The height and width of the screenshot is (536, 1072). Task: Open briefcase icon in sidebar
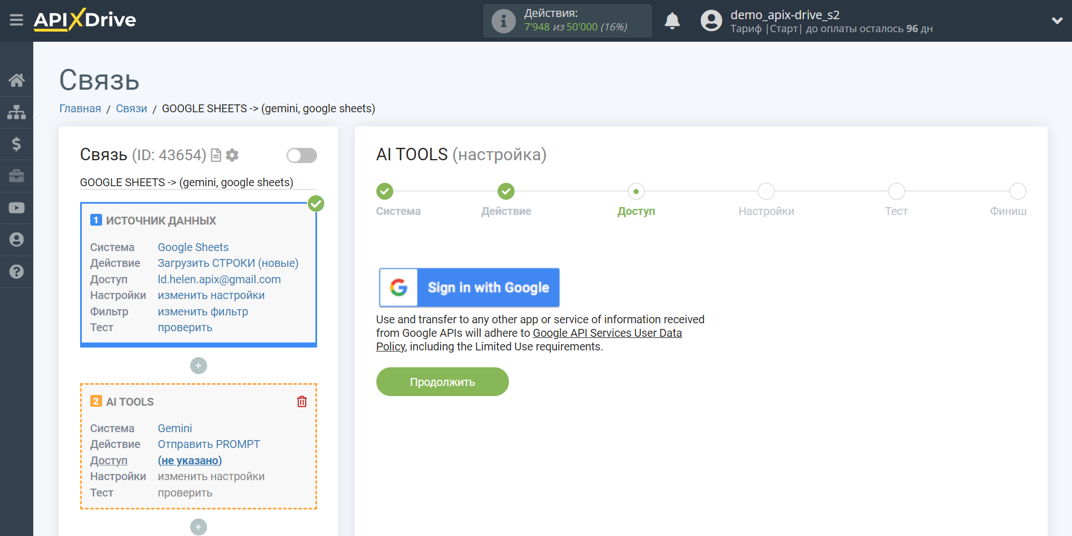[16, 176]
